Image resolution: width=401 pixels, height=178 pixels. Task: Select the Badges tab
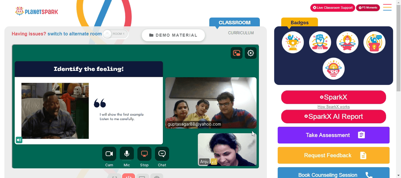[300, 22]
